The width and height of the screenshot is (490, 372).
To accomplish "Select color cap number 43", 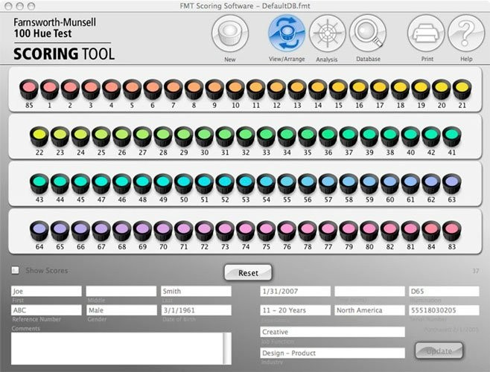I will point(39,184).
